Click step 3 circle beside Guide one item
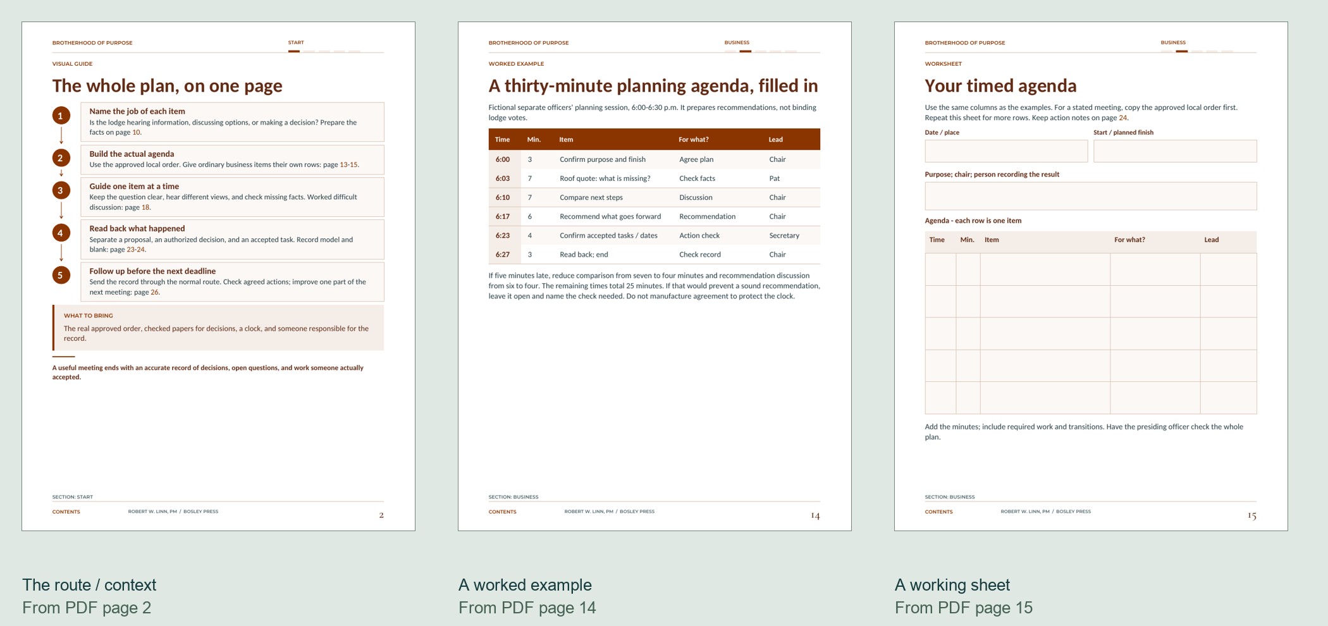 tap(61, 190)
